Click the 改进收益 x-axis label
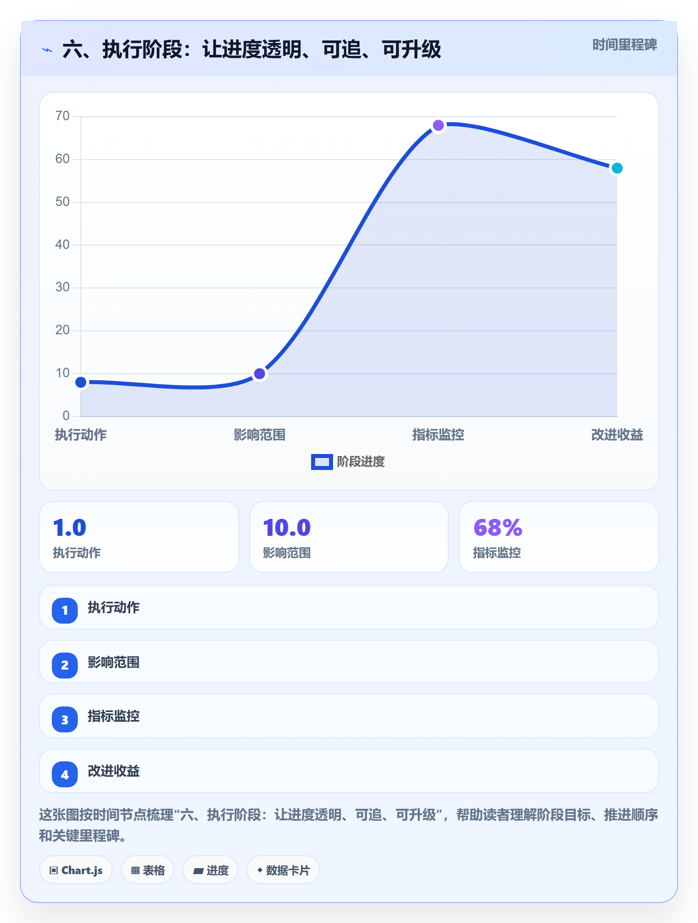Image resolution: width=698 pixels, height=923 pixels. pyautogui.click(x=617, y=435)
